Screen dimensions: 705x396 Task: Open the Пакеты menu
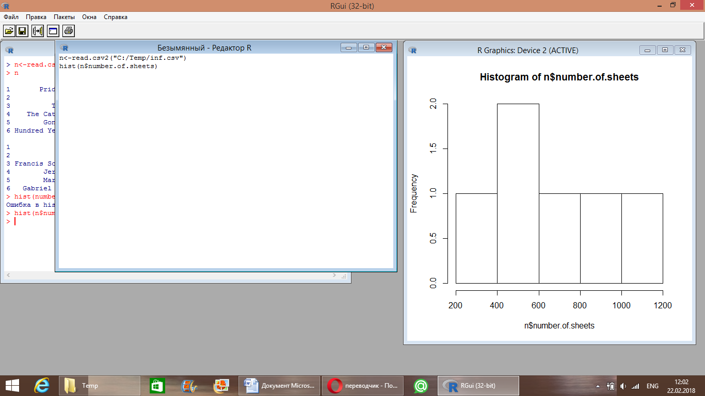tap(64, 17)
